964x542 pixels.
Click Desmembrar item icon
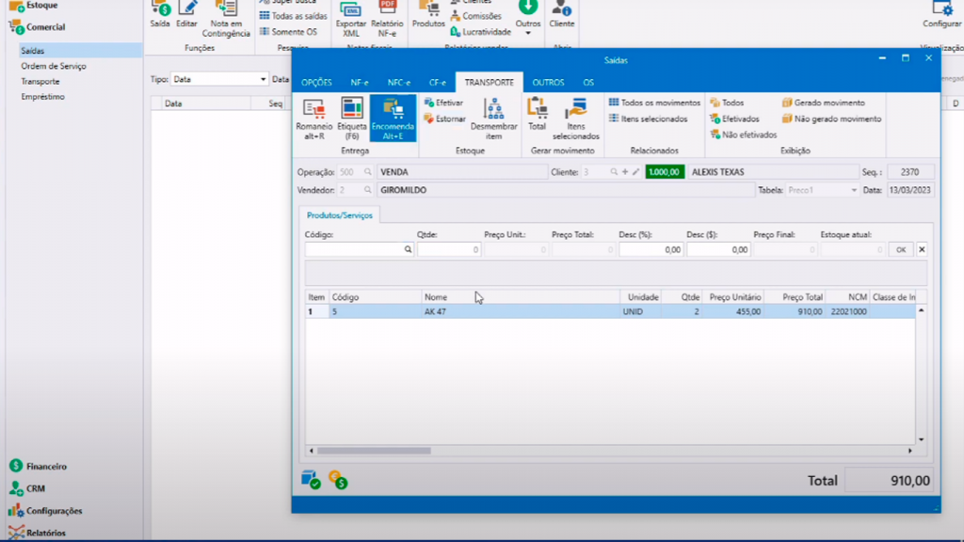[493, 118]
